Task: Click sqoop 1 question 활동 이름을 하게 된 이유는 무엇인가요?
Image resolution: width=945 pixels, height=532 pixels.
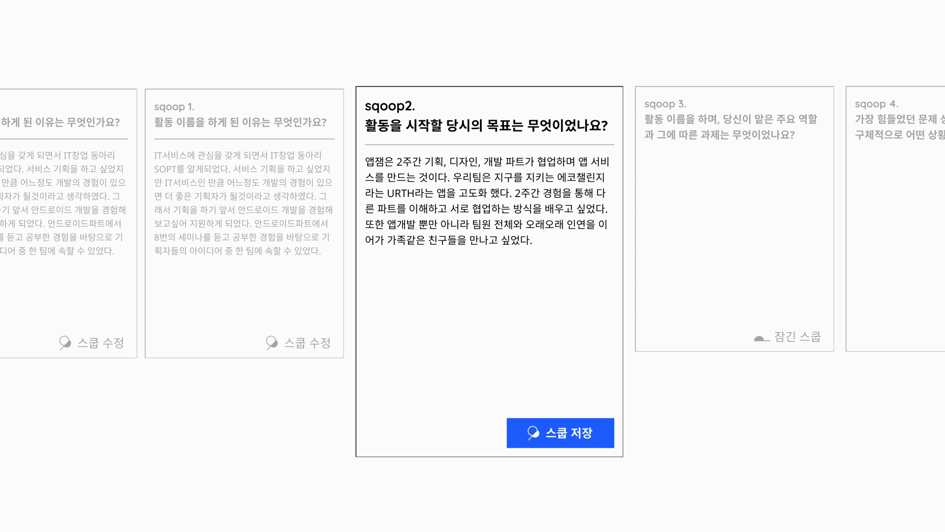Action: [240, 122]
